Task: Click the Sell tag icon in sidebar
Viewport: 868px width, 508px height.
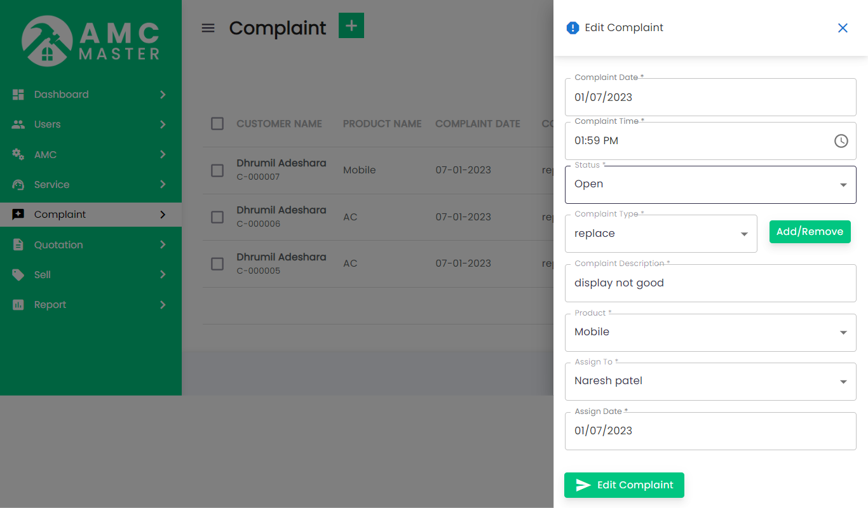Action: (x=18, y=275)
